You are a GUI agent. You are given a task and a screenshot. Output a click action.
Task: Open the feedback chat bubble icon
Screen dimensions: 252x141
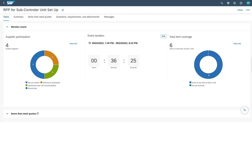tap(235, 3)
